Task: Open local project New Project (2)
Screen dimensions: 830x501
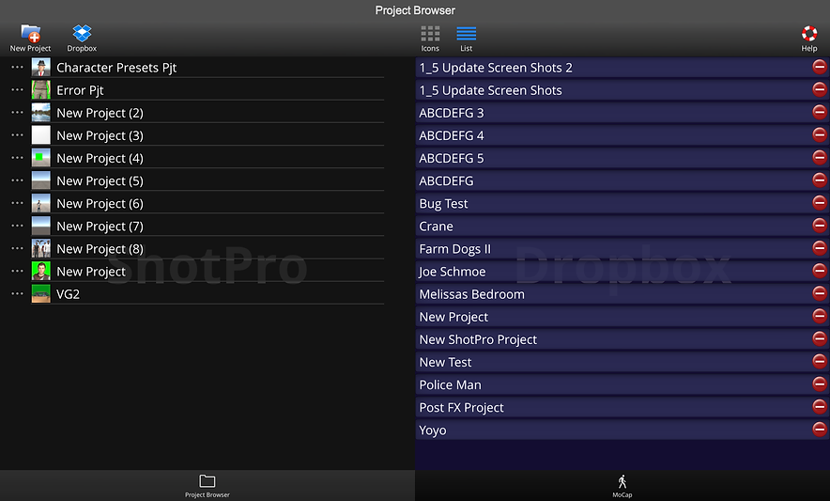Action: [x=100, y=113]
